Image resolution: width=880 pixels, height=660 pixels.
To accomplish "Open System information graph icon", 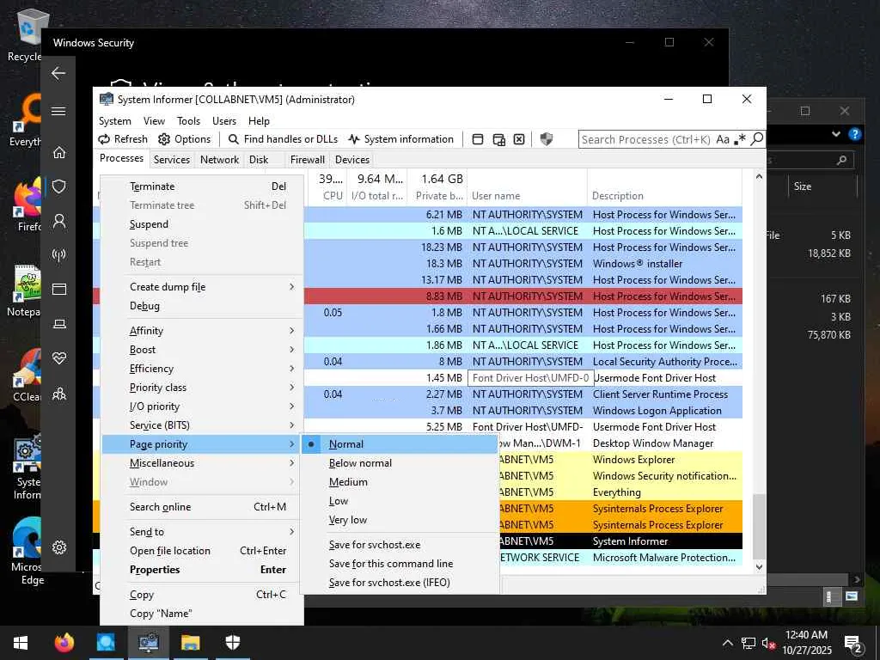I will pos(353,139).
